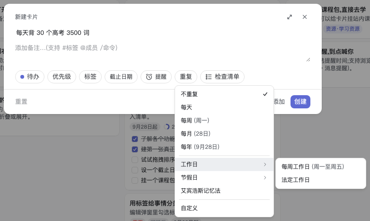
Task: Click the 重置 reset button
Action: (21, 102)
